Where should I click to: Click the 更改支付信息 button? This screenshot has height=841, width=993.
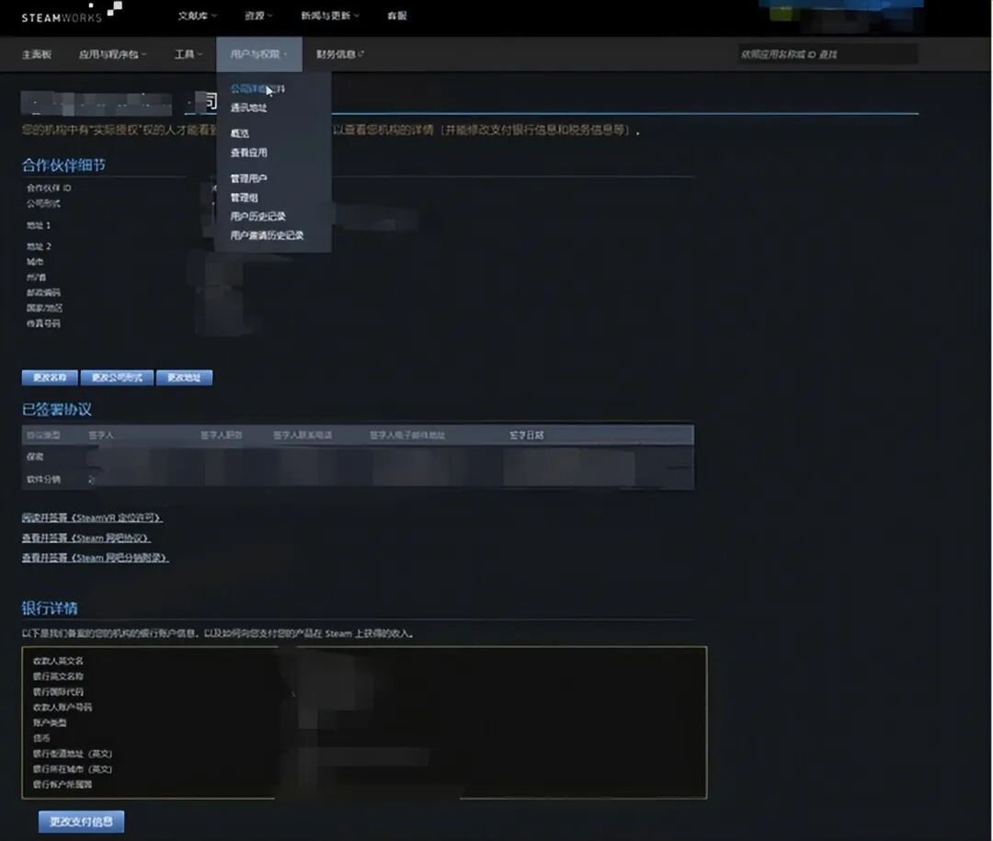[81, 822]
